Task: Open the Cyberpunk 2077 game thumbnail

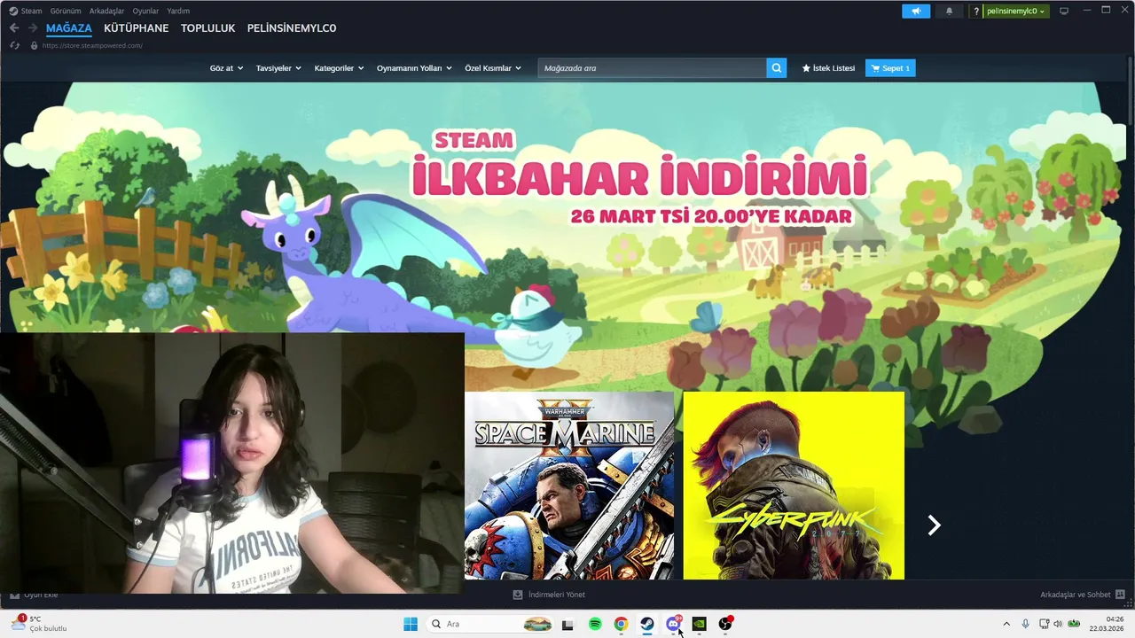Action: pos(794,486)
